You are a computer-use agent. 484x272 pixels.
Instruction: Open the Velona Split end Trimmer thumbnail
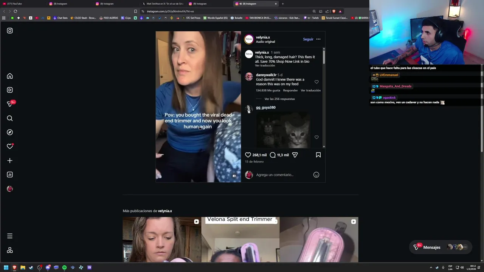[240, 240]
